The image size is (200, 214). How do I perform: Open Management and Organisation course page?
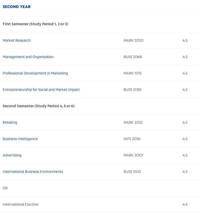(x=28, y=57)
